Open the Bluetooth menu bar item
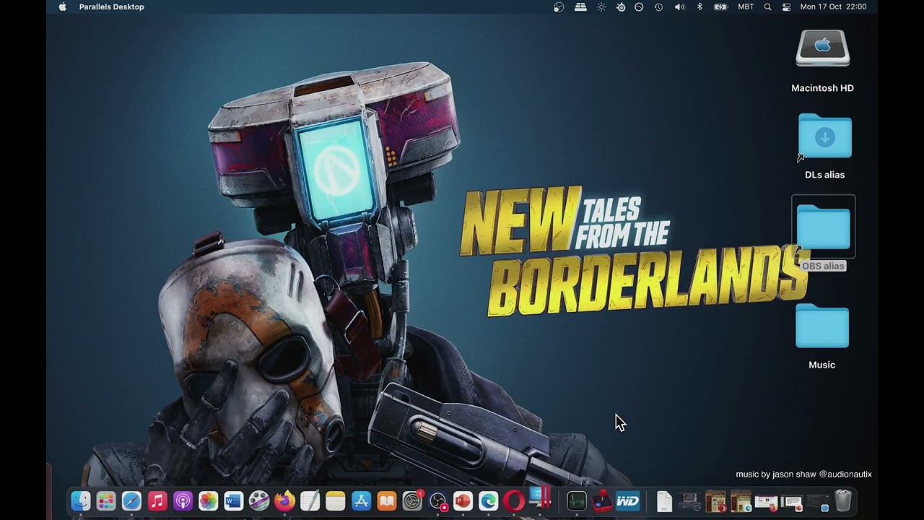This screenshot has height=520, width=924. [699, 6]
